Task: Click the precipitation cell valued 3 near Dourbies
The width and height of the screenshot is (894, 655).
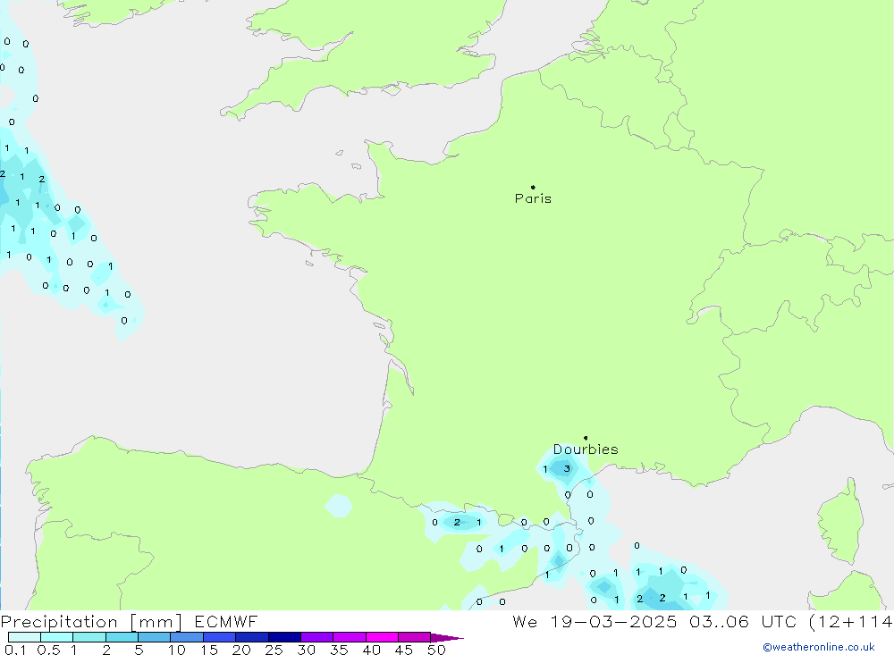Action: (567, 468)
